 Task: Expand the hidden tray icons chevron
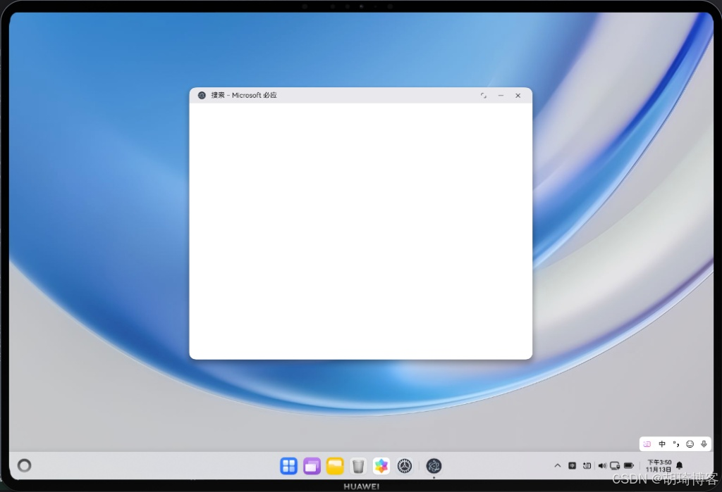(x=557, y=466)
